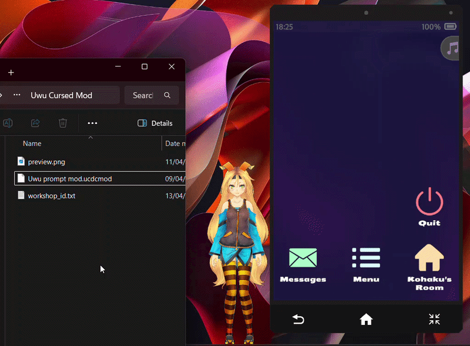Click the Share icon in Explorer toolbar
The height and width of the screenshot is (346, 470).
[35, 123]
